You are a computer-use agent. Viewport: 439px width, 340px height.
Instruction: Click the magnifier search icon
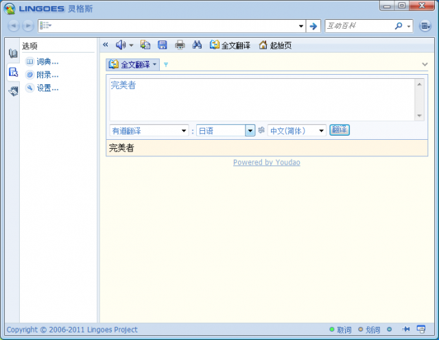[x=399, y=26]
